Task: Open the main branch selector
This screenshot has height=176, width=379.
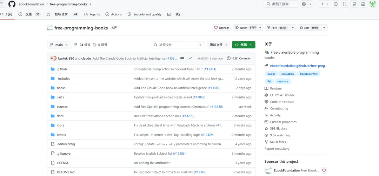Action: tap(59, 45)
